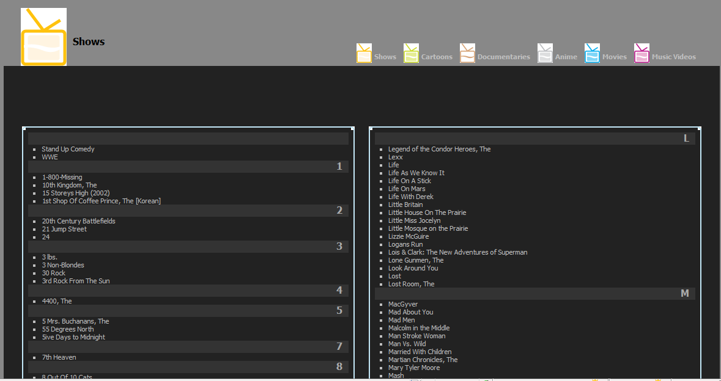Open Martian Chronicles, The link

pyautogui.click(x=423, y=360)
